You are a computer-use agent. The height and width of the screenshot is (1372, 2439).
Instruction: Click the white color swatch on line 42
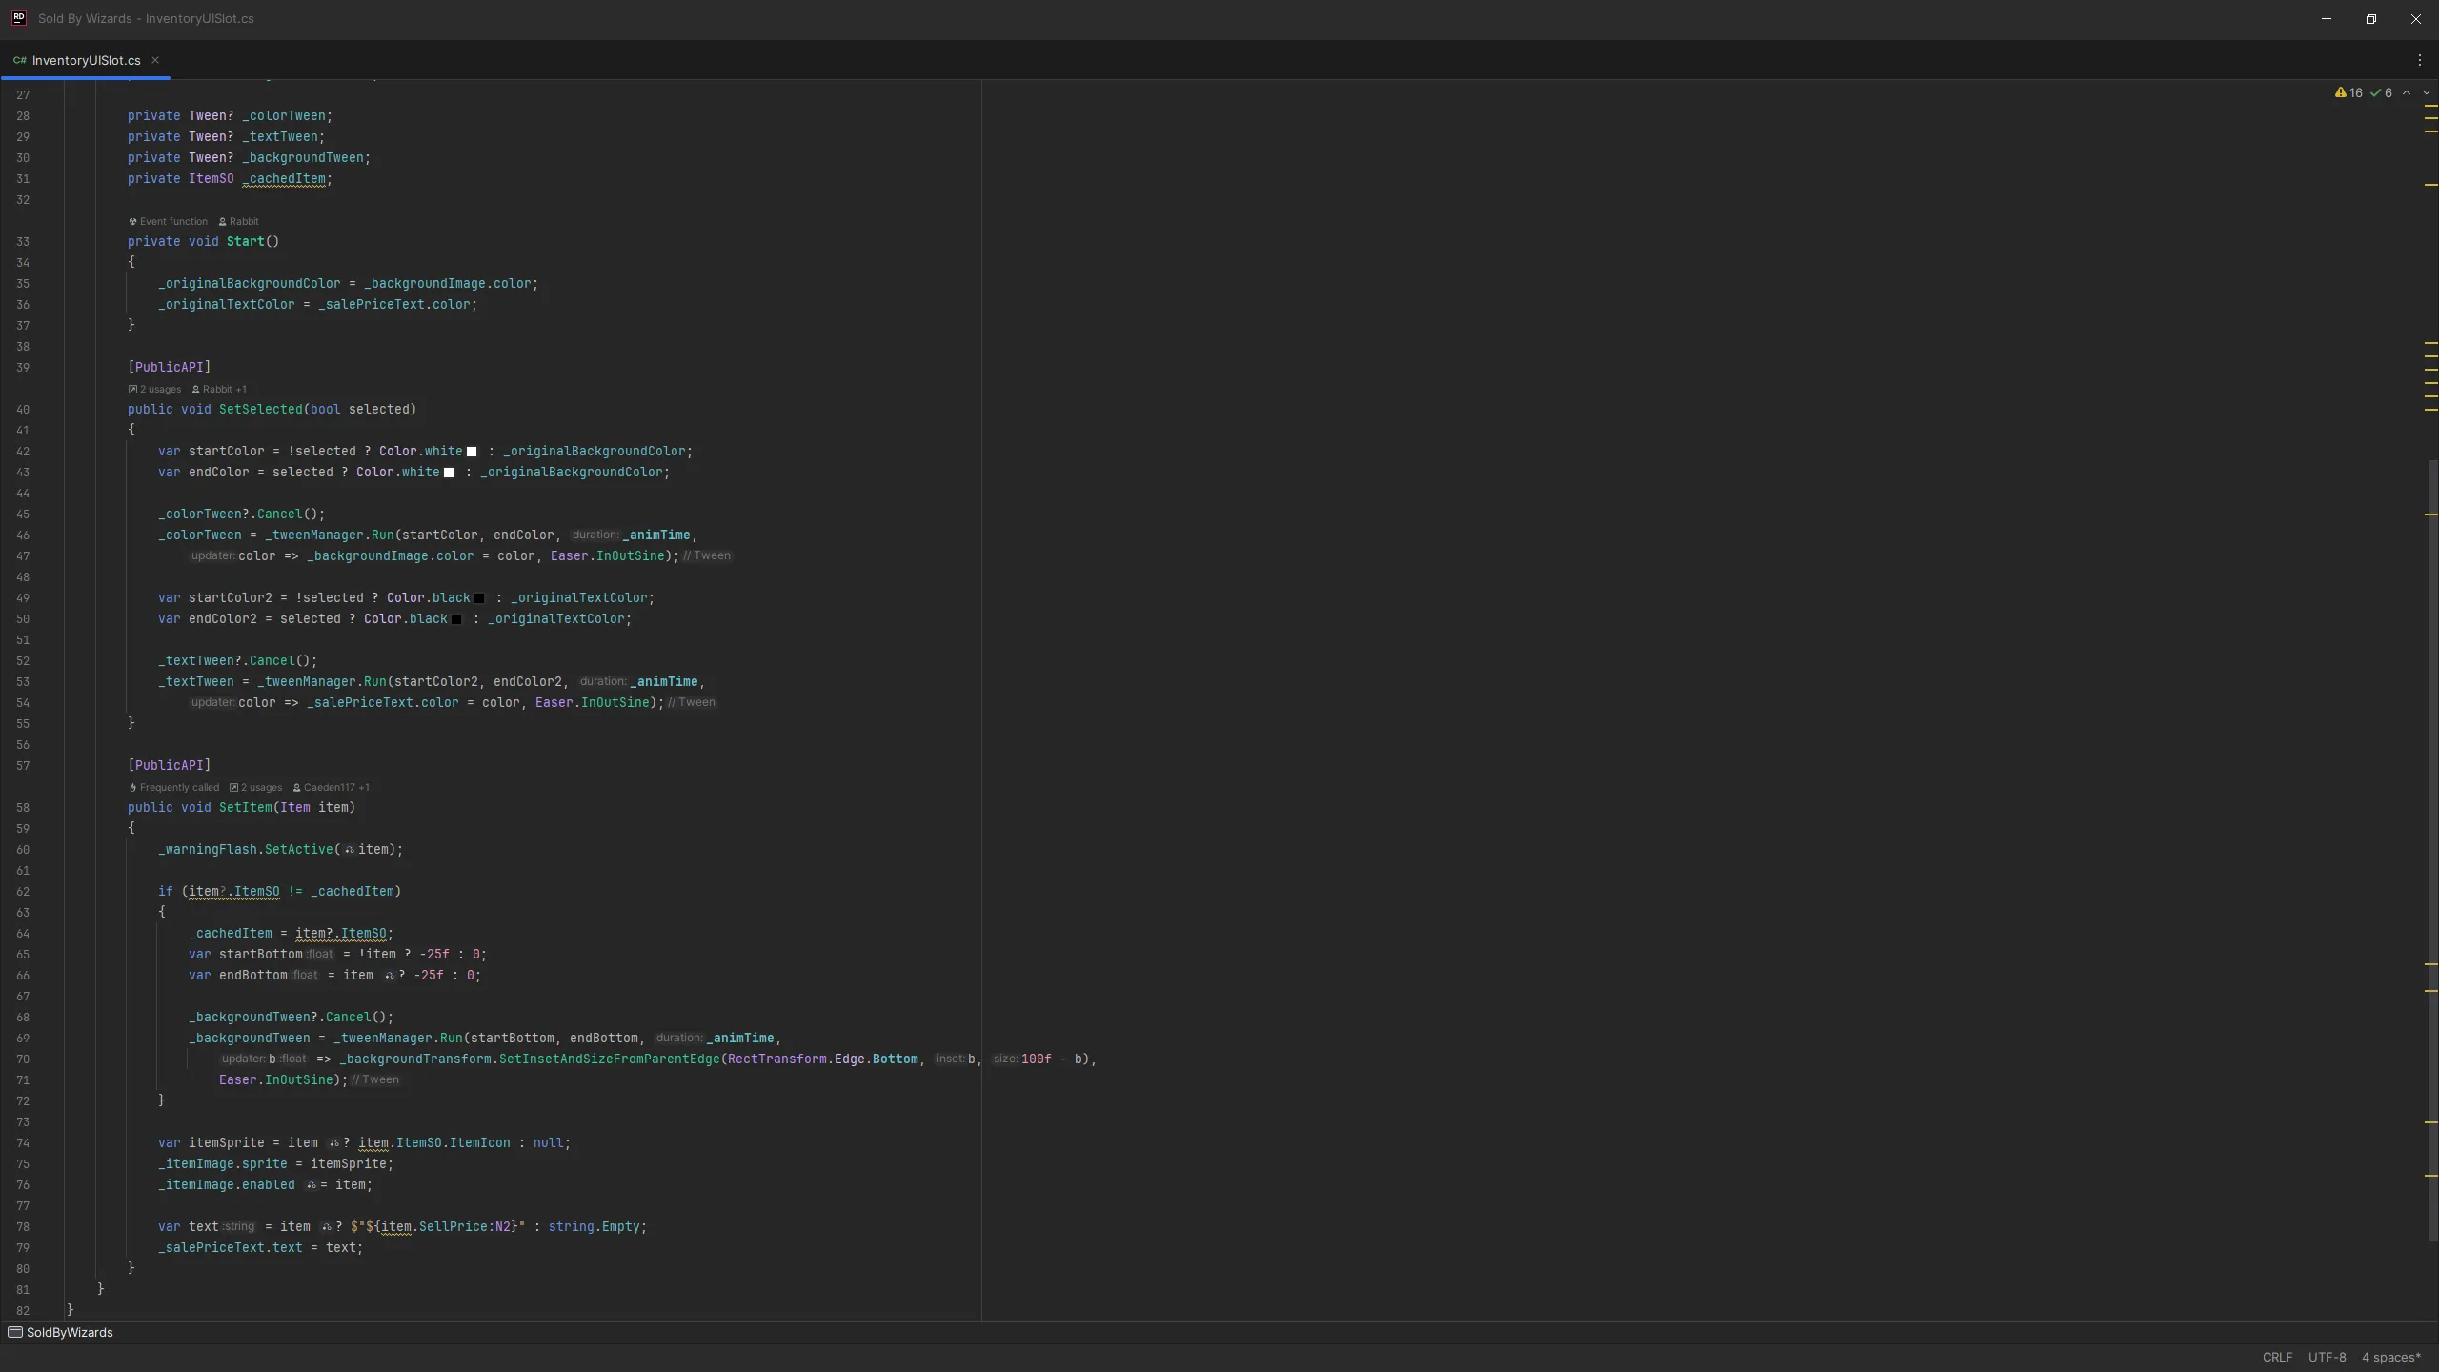pyautogui.click(x=471, y=452)
